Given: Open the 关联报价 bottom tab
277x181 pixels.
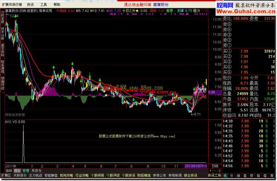Looking at the screenshot, I should 20,175.
